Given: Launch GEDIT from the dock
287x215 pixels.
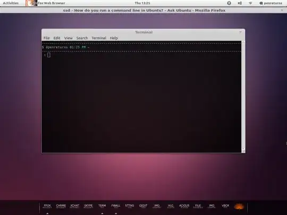Looking at the screenshot, I should 143,206.
